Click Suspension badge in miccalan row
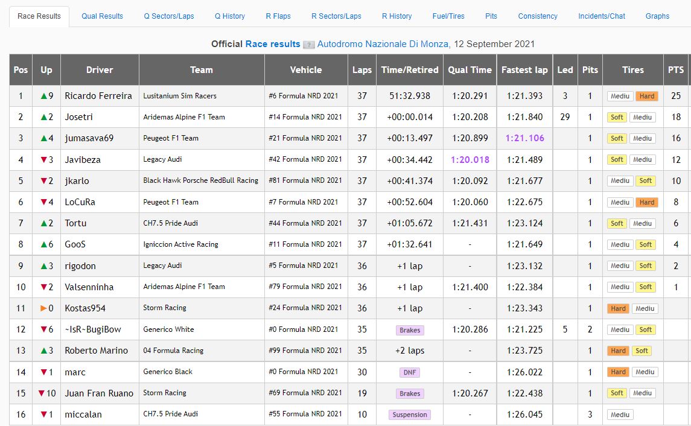 point(410,415)
